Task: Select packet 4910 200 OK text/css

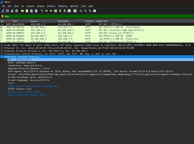Action: tap(97, 39)
